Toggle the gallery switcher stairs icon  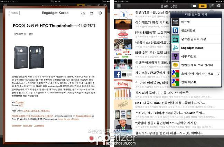click(212, 6)
